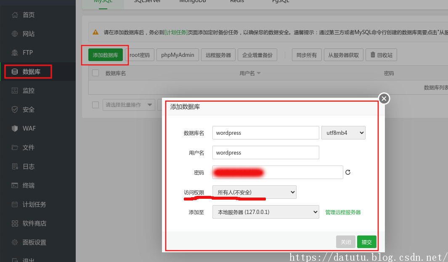Viewport: 448px width, 262px height.
Task: Open the 请选择批量操作 dropdown
Action: click(x=129, y=105)
